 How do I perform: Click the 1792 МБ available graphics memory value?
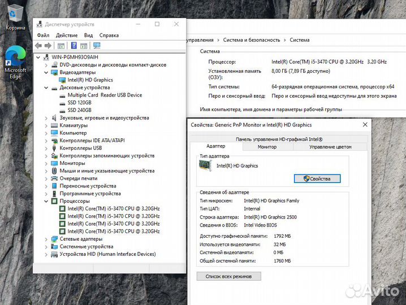(282, 236)
